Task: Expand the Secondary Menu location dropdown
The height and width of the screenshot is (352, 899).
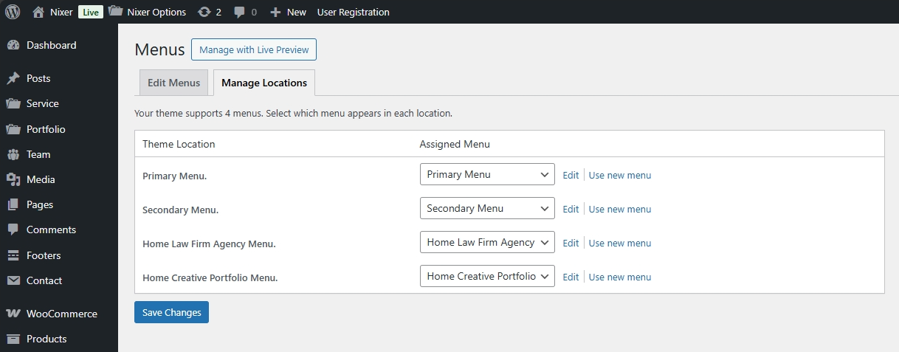Action: coord(487,209)
